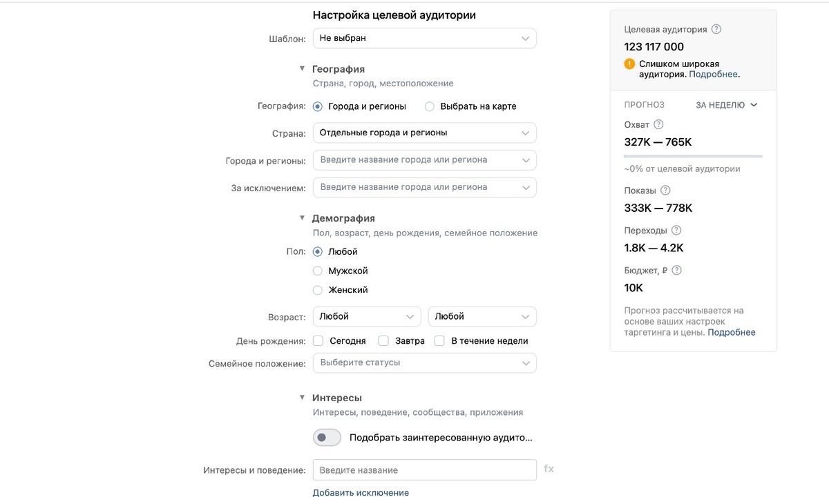Collapse the Демография section
The width and height of the screenshot is (829, 504).
(302, 217)
